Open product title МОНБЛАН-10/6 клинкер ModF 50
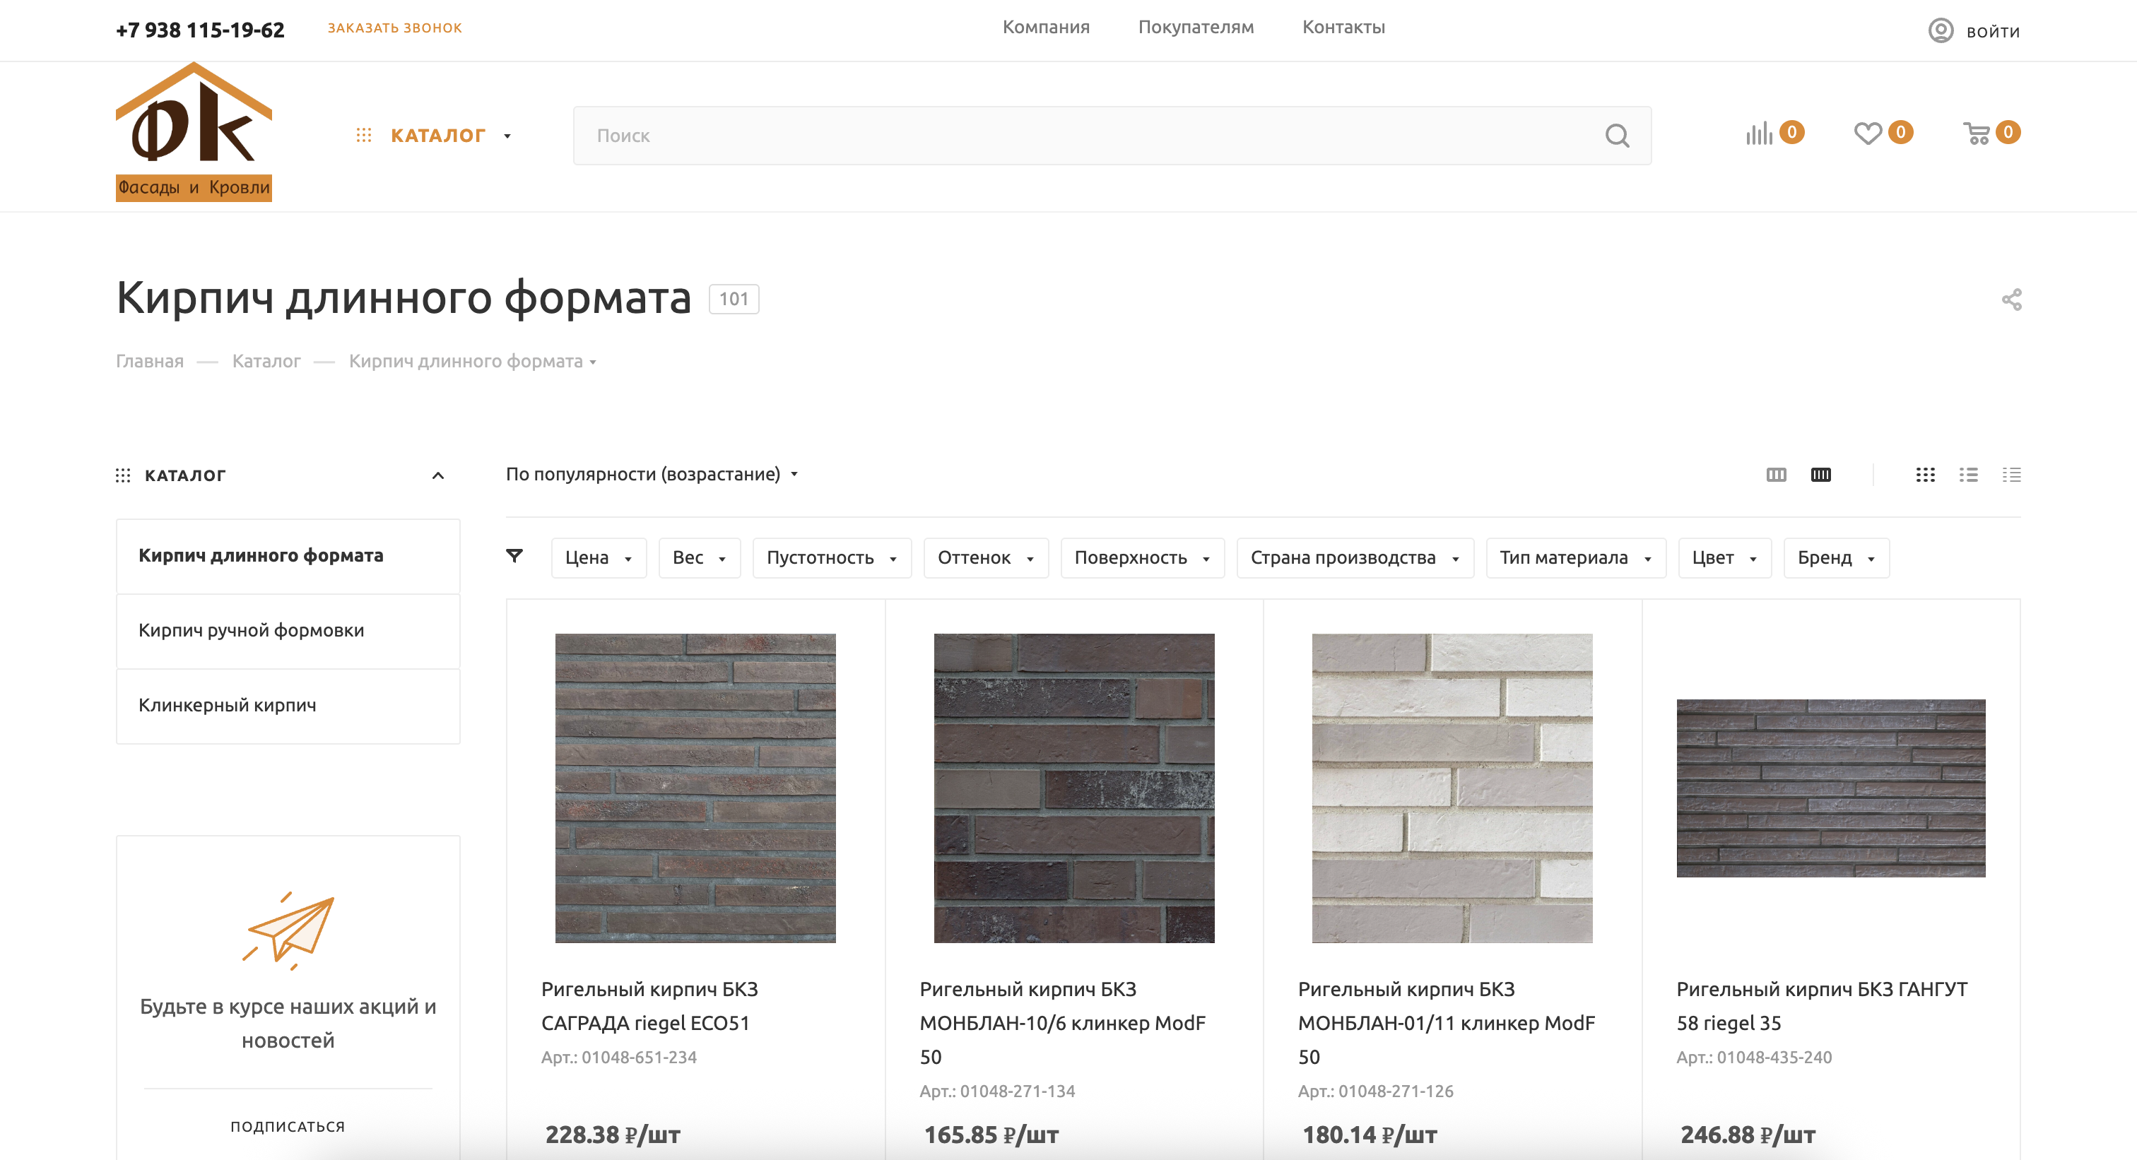Viewport: 2137px width, 1160px height. pos(1062,1023)
